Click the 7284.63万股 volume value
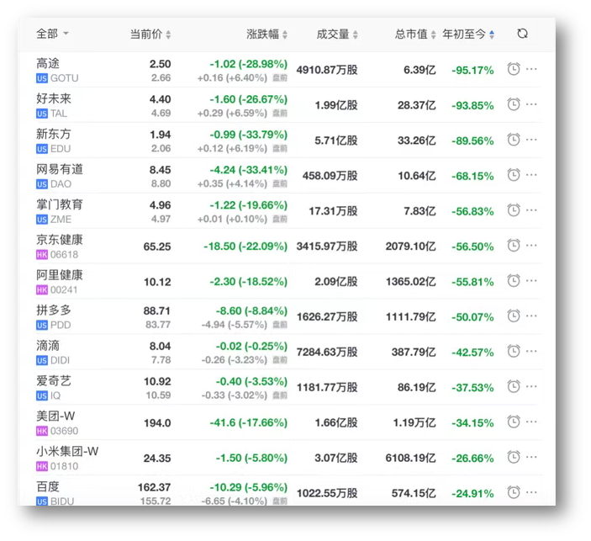Image resolution: width=591 pixels, height=541 pixels. (327, 352)
